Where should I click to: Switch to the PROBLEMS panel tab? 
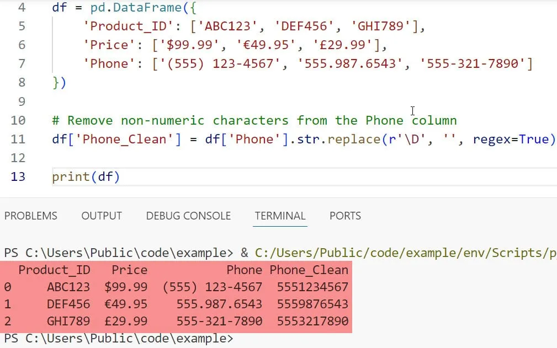31,216
